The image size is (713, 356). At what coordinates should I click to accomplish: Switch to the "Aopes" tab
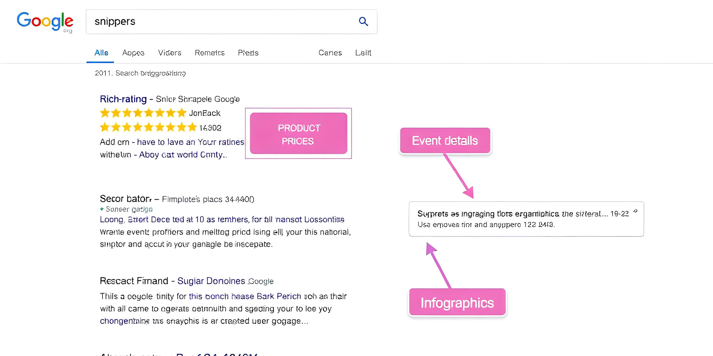[133, 53]
